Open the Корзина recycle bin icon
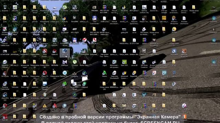220x123 pixels. (x=5, y=8)
